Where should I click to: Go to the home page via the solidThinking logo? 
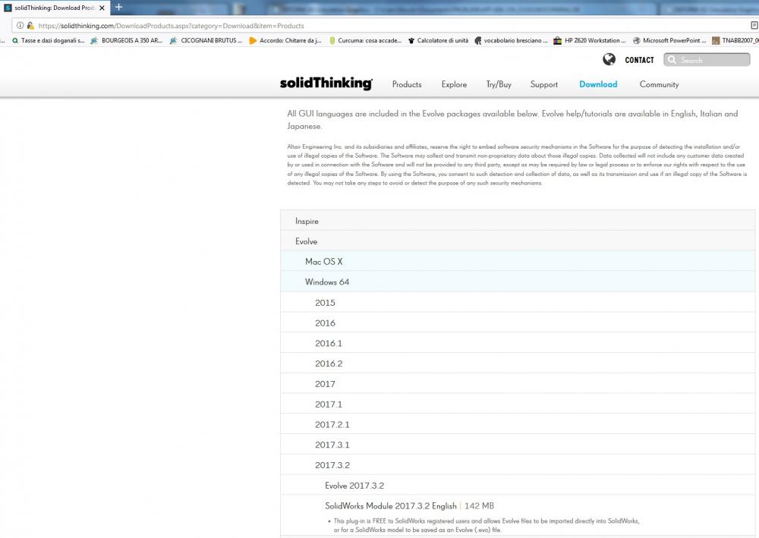pyautogui.click(x=326, y=83)
